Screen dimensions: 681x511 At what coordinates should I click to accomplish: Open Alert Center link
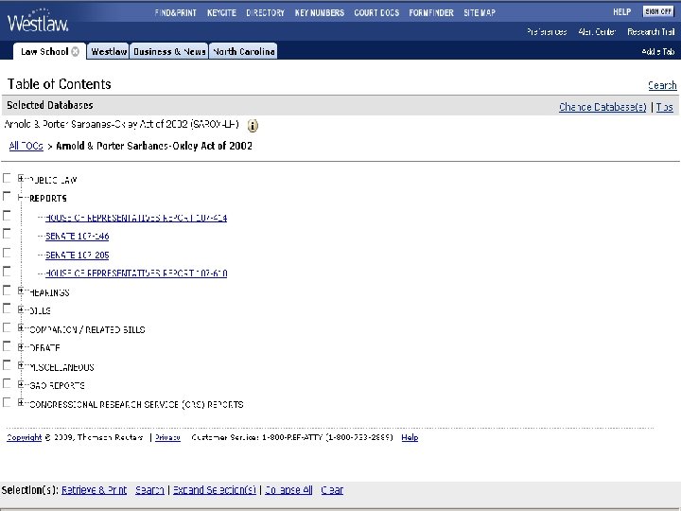[x=597, y=32]
